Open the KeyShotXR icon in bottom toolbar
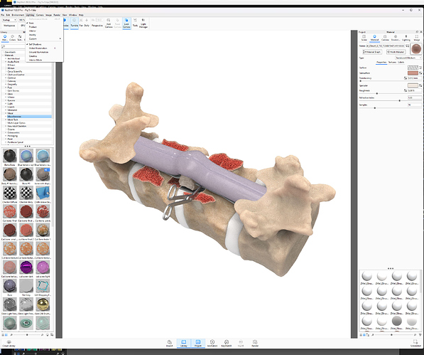Screen dimensions: 424x355 coord(227,344)
